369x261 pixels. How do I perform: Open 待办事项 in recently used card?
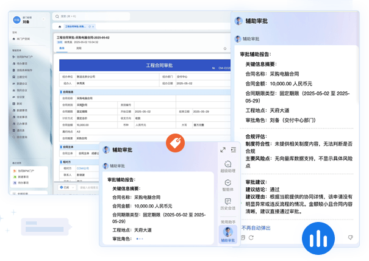pyautogui.click(x=21, y=182)
